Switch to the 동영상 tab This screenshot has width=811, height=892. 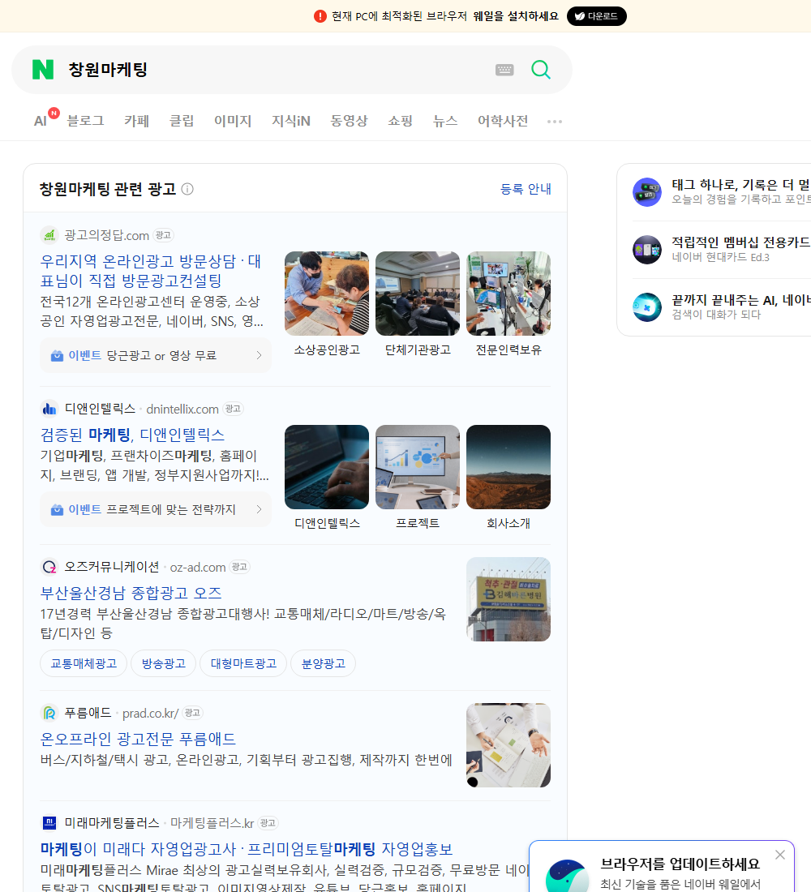[x=349, y=121]
